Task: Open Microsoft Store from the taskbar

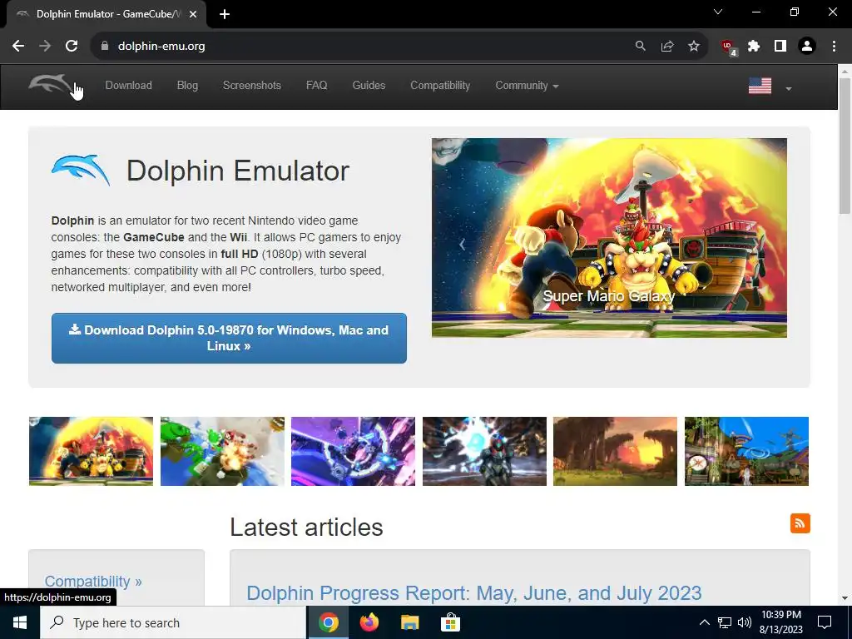Action: pos(450,622)
